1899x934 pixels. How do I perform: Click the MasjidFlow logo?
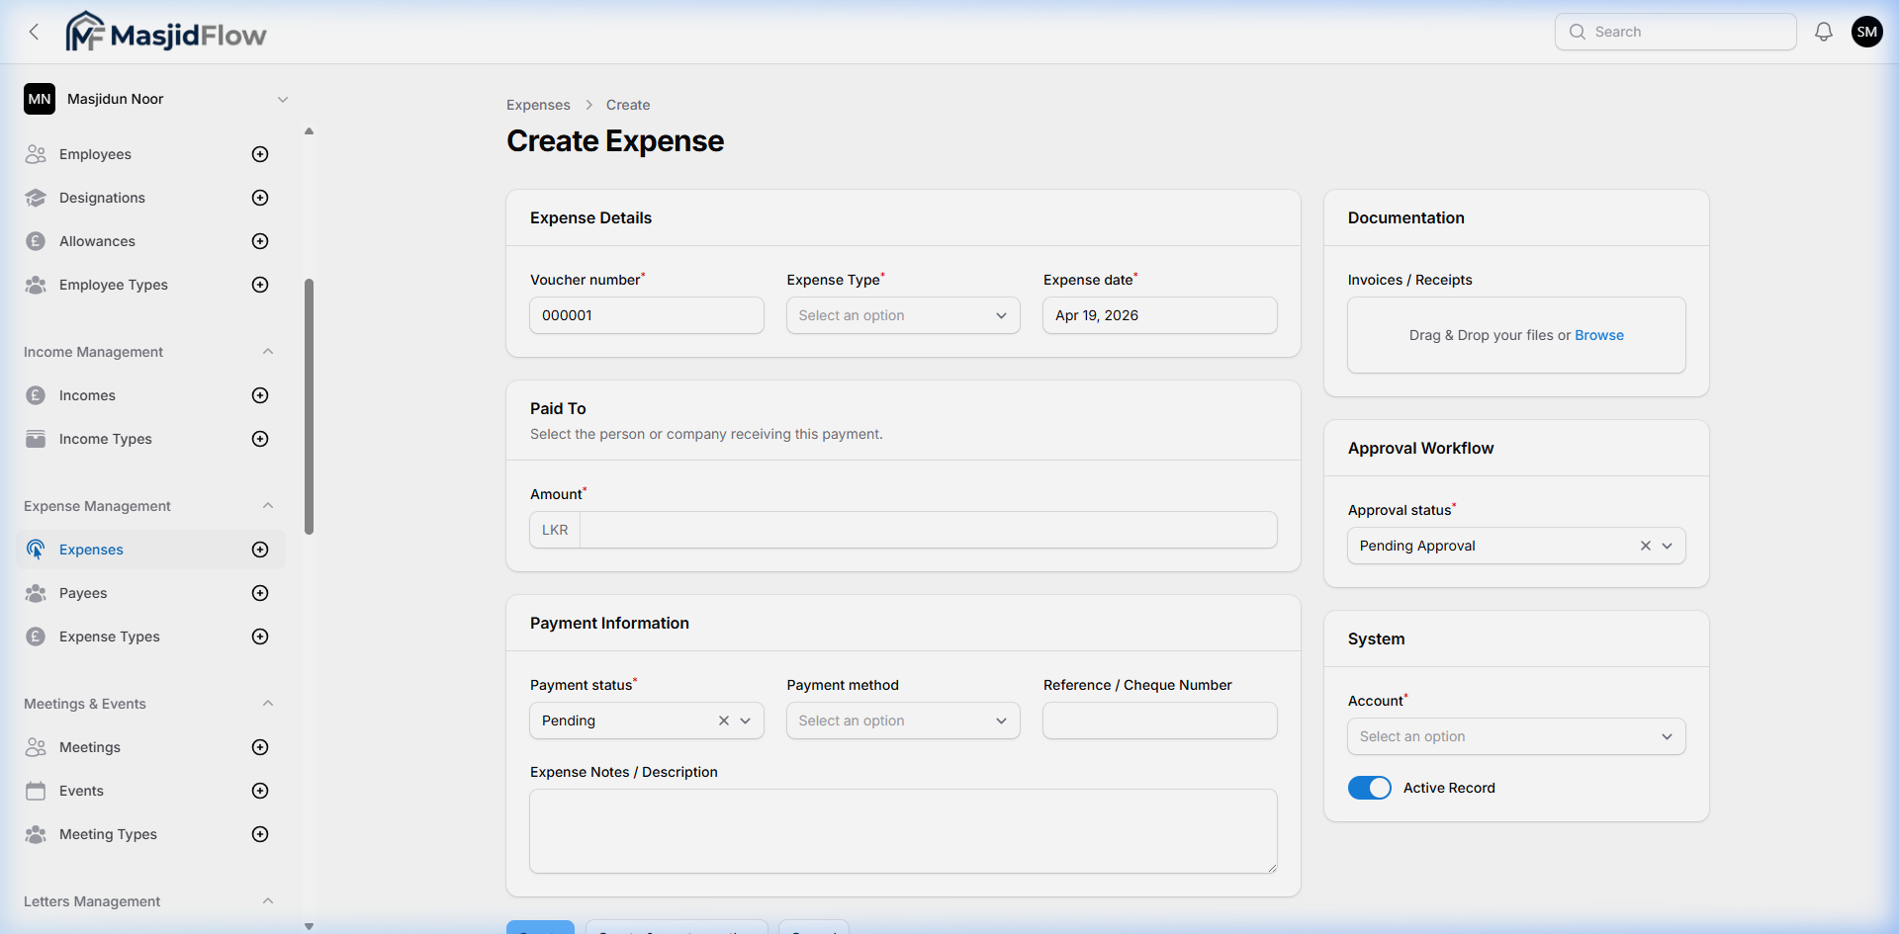tap(165, 31)
